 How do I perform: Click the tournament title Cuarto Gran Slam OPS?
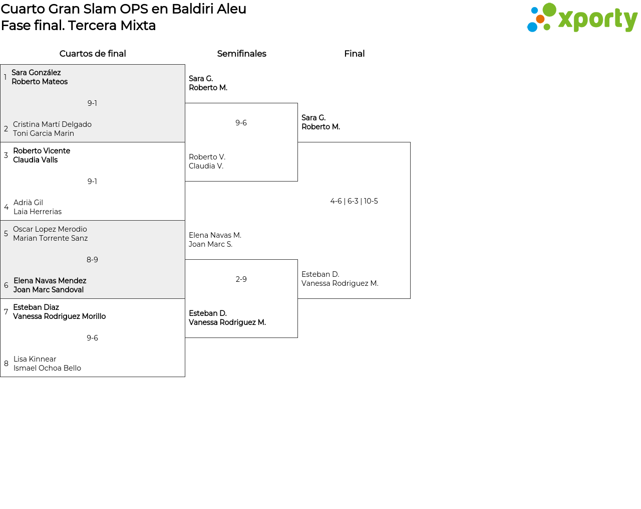pos(123,9)
